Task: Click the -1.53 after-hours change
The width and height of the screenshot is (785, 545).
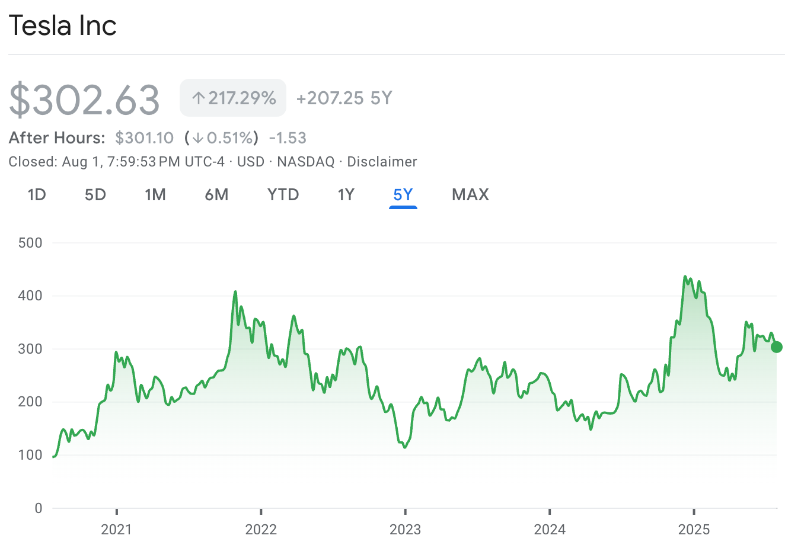Action: click(x=288, y=138)
